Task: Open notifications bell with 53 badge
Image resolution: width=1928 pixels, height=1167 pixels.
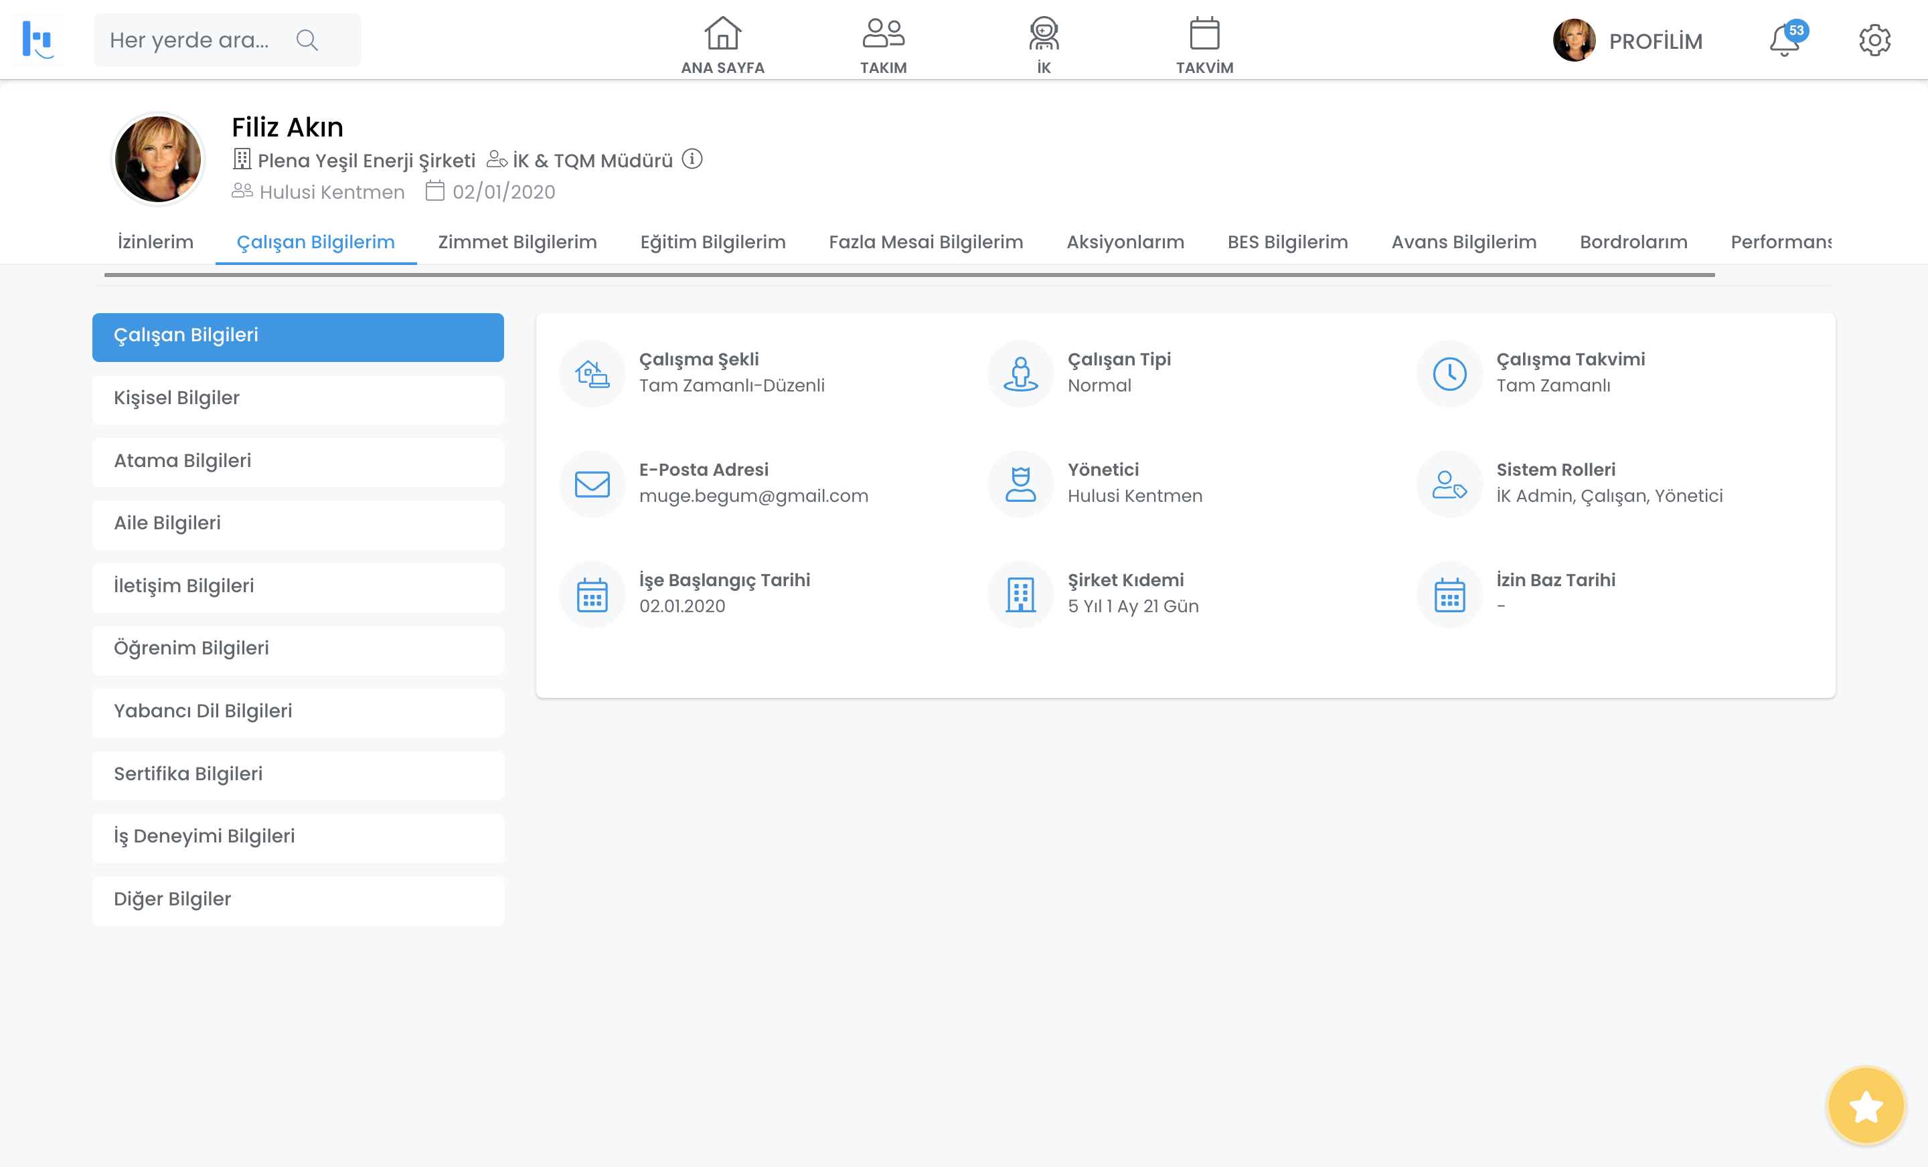Action: click(x=1785, y=40)
